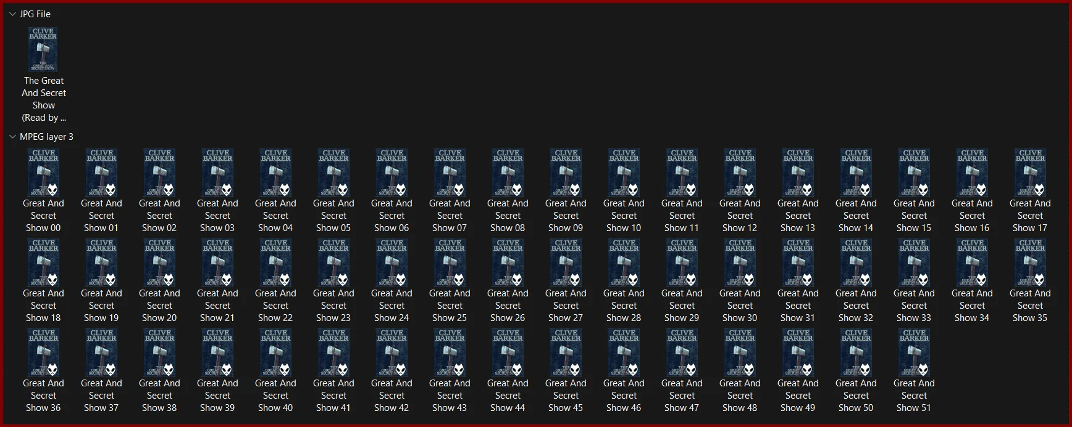Click the "Great And Secret Show 16" filename
This screenshot has width=1072, height=427.
pos(972,216)
